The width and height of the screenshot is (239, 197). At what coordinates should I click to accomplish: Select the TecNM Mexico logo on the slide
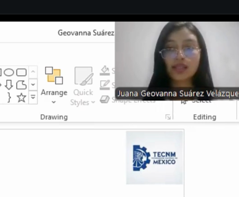coord(155,158)
